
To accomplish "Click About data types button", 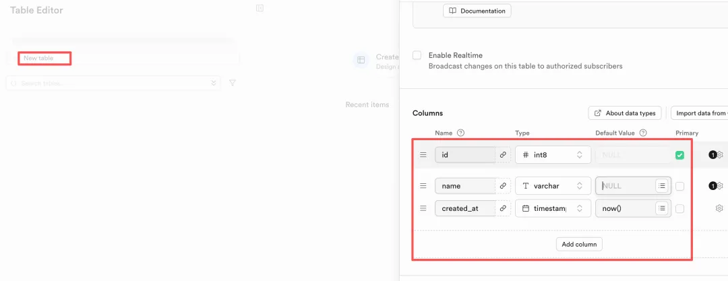I will [624, 113].
